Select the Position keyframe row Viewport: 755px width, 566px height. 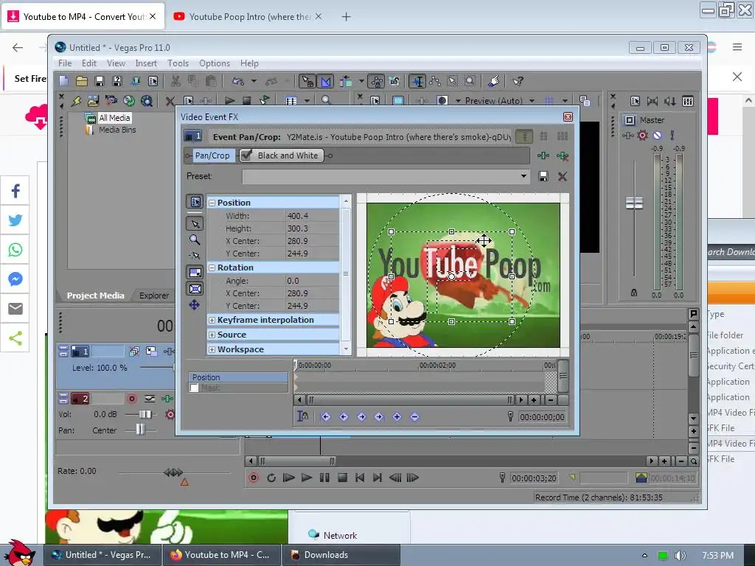[238, 377]
